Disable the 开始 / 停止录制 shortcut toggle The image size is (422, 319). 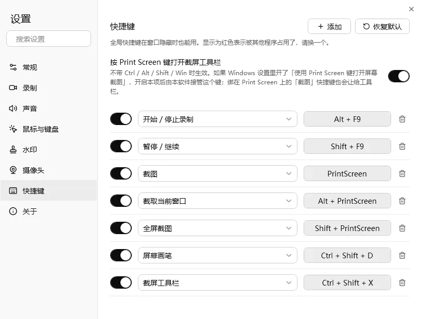tap(121, 119)
